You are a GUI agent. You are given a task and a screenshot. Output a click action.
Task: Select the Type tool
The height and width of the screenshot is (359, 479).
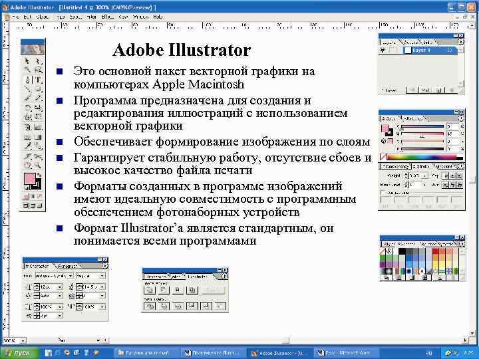38,80
